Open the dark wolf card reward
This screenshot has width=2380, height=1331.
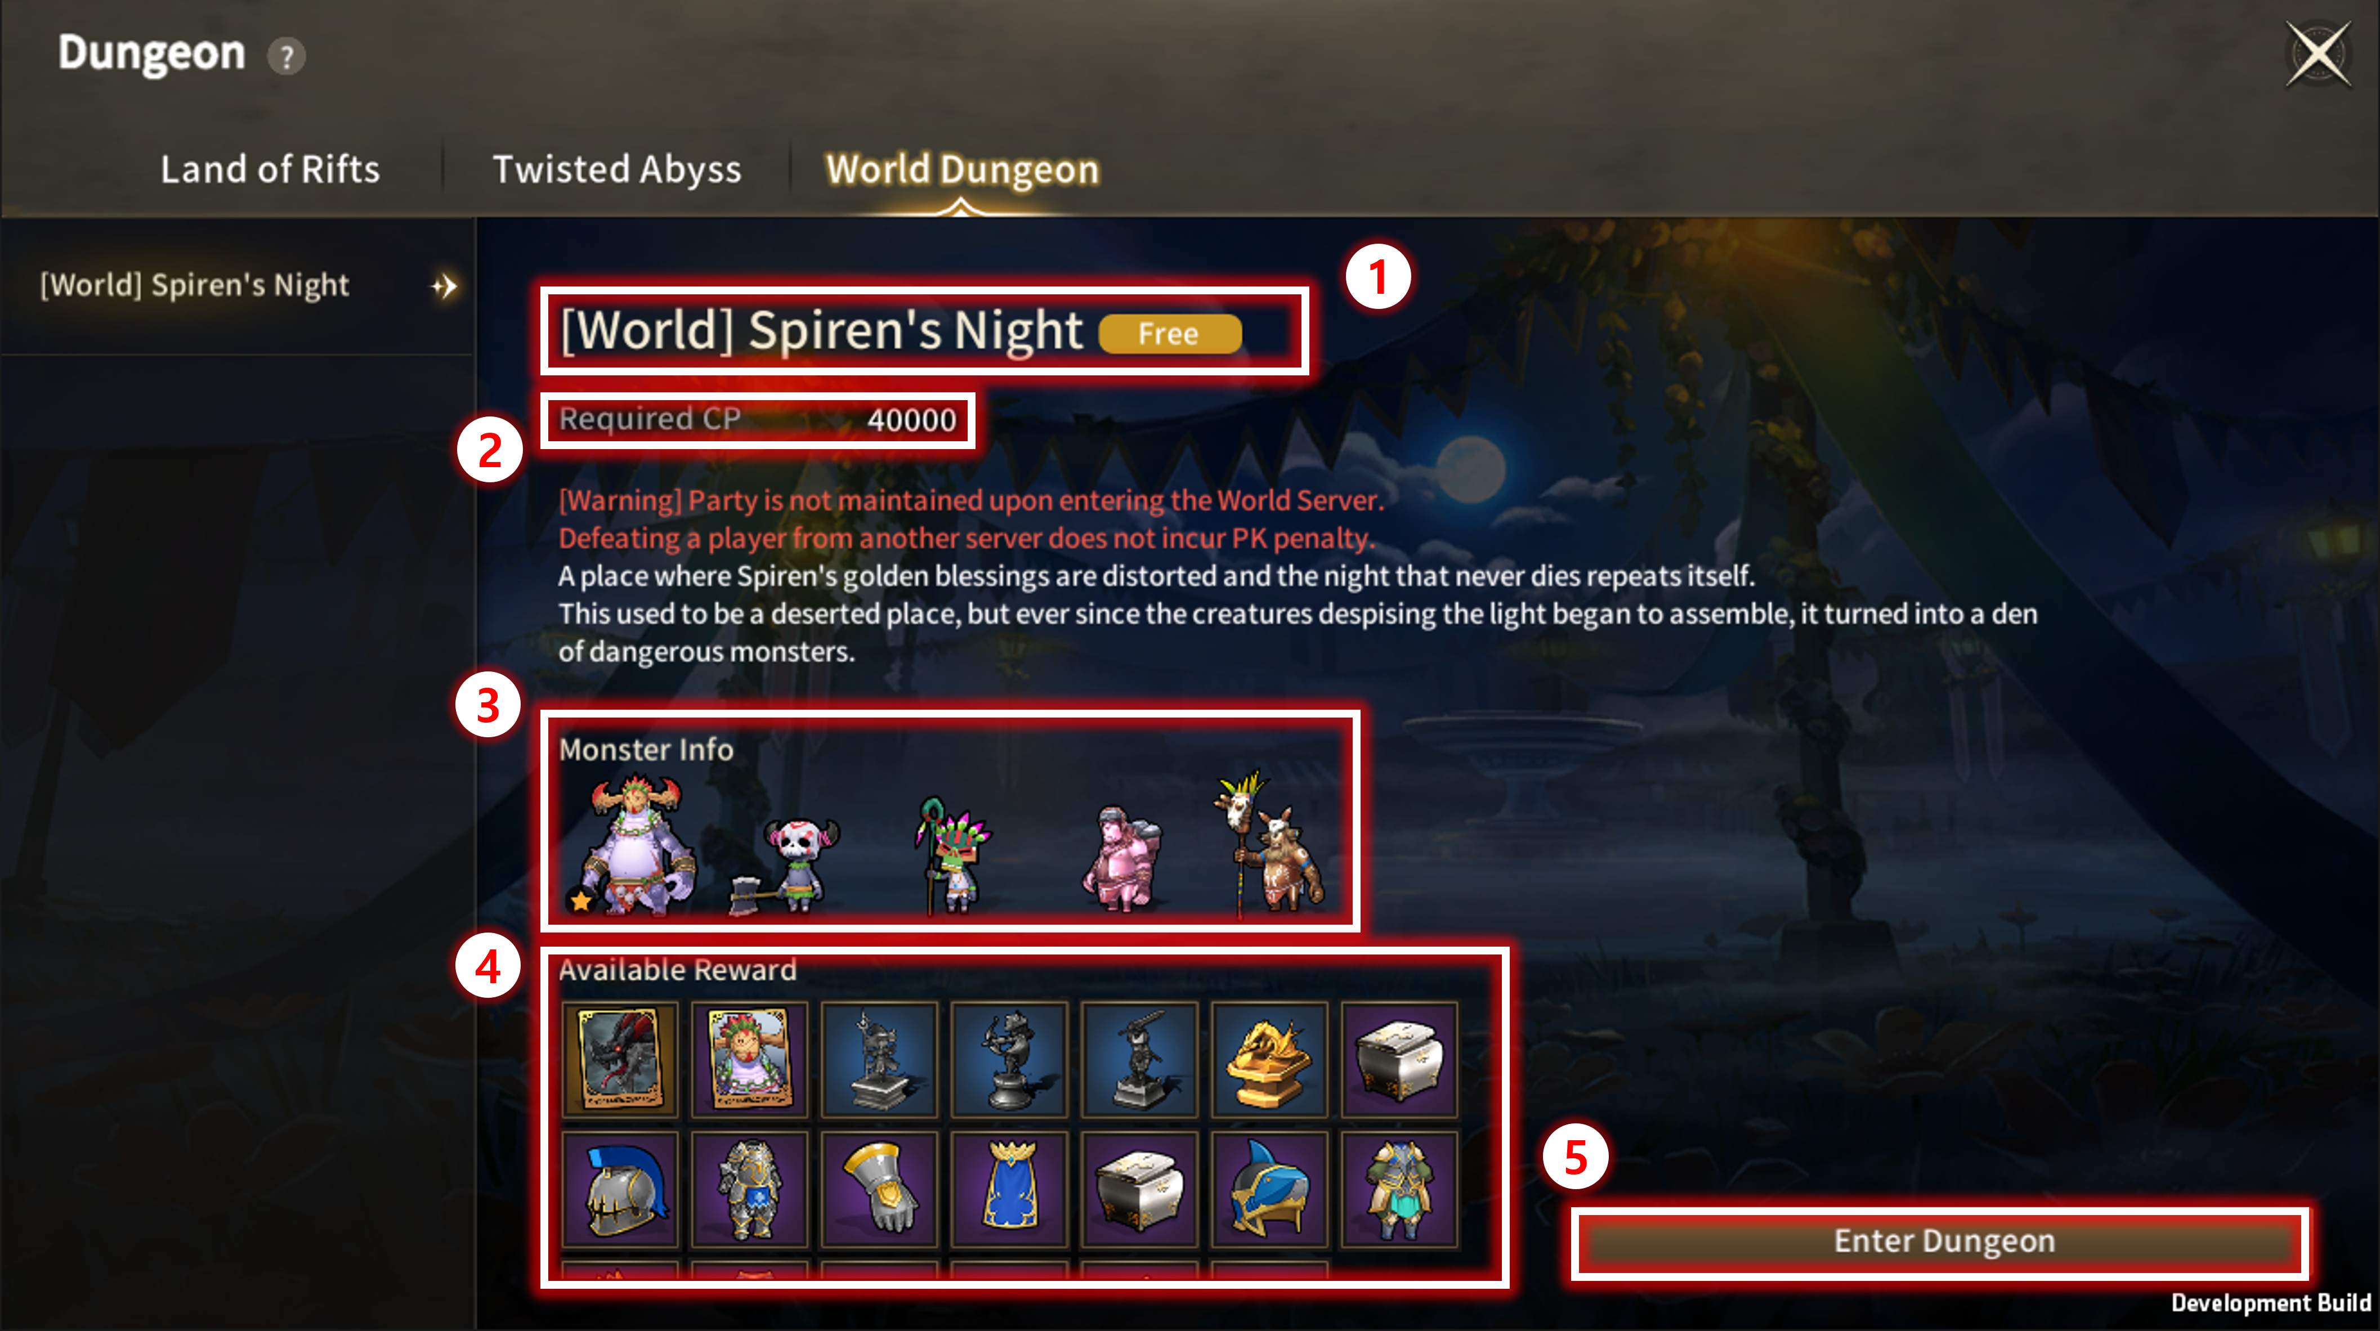[620, 1059]
